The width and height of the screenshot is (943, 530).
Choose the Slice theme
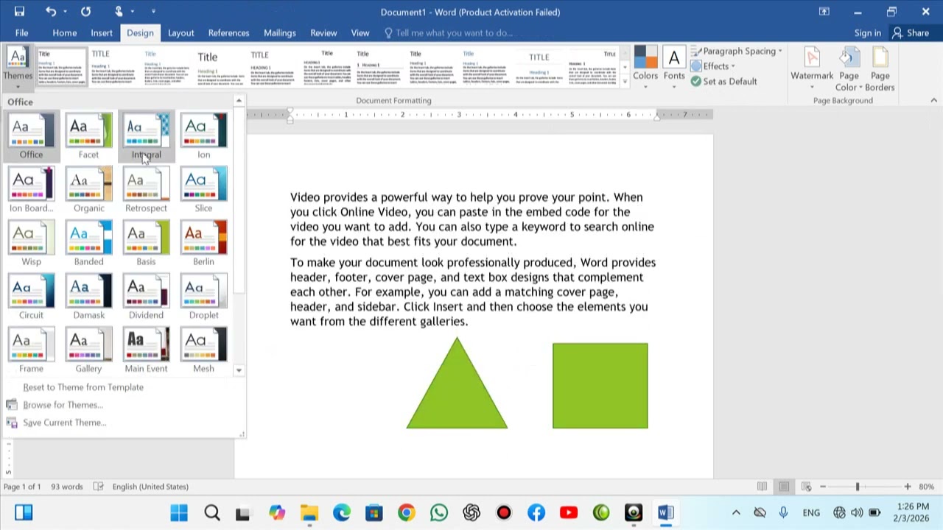(x=203, y=190)
